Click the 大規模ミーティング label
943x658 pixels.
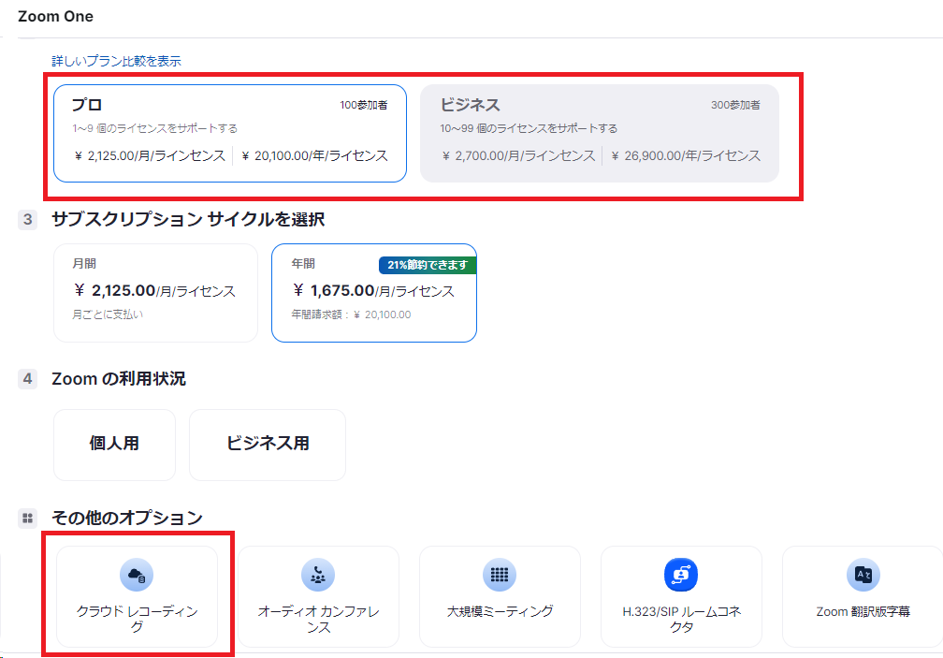(500, 611)
